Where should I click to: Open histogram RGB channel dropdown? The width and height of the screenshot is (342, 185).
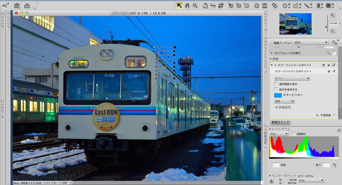[279, 134]
